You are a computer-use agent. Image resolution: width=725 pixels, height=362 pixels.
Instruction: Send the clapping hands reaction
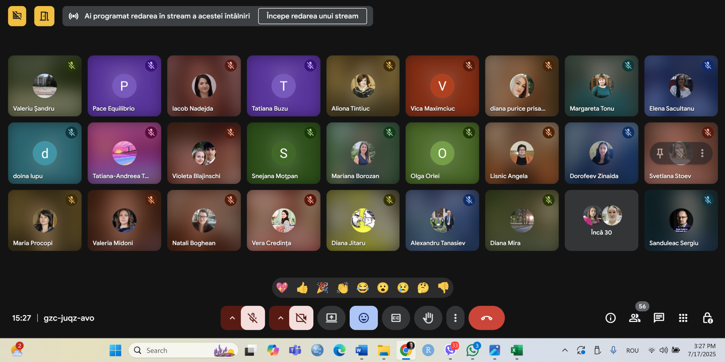[342, 288]
